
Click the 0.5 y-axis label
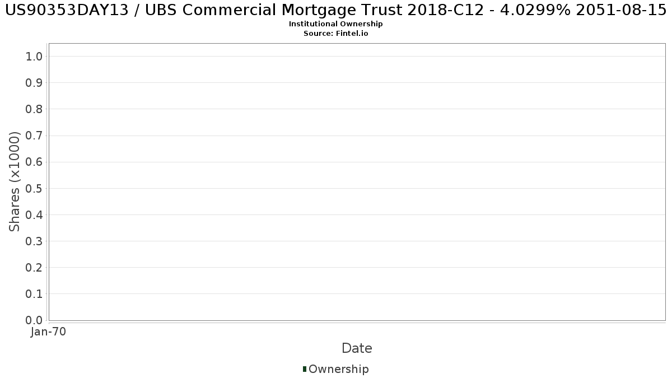(34, 188)
